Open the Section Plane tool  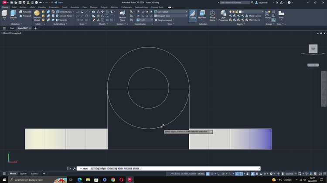coord(122,15)
